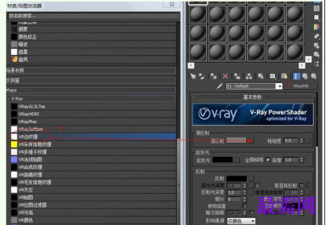Open the 01 - Default name dropdown
Screen dimensions: 327x225
click(x=279, y=86)
